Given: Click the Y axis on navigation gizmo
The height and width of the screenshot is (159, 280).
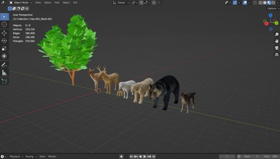Looking at the screenshot, I should 276,23.
